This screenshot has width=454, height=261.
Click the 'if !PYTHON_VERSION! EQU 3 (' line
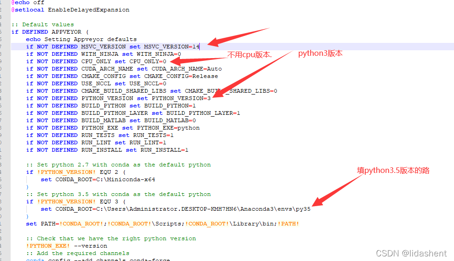coord(76,202)
